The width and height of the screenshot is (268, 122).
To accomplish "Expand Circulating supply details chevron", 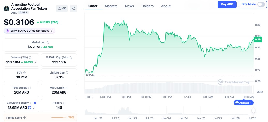I will (34, 108).
